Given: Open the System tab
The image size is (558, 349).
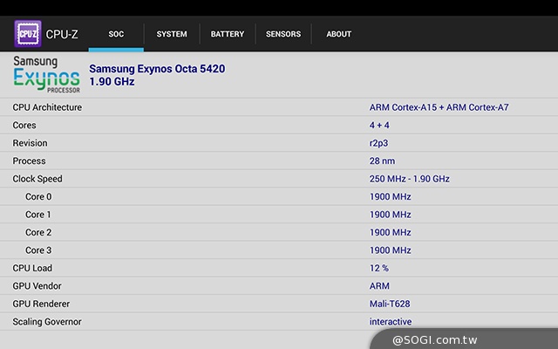Looking at the screenshot, I should [172, 34].
